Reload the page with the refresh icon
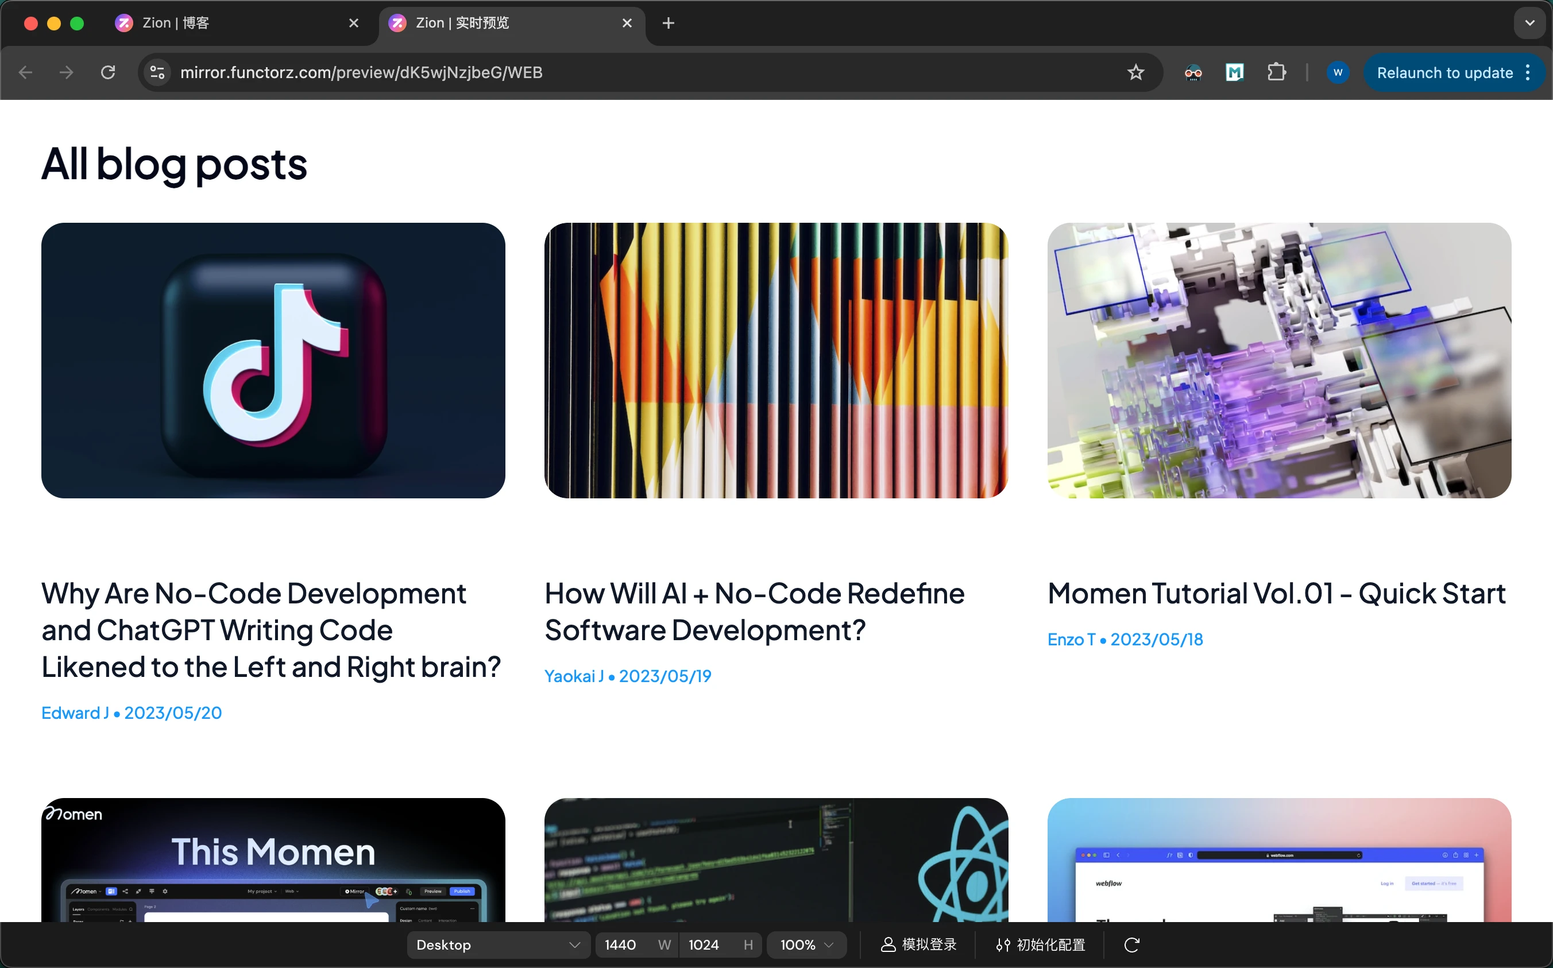Image resolution: width=1553 pixels, height=968 pixels. point(108,72)
